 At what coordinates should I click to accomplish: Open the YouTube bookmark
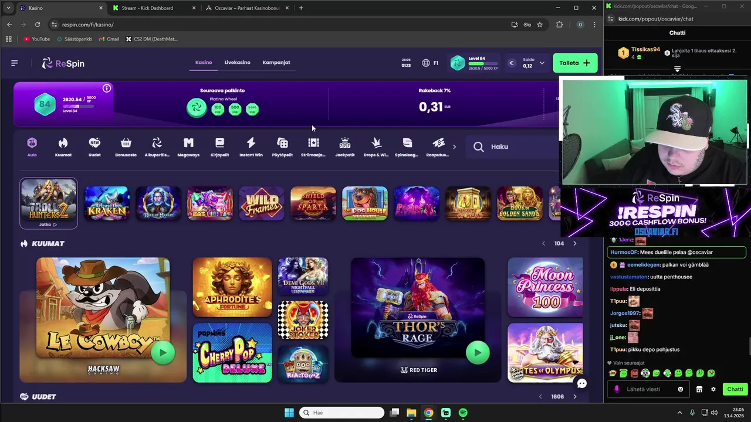pyautogui.click(x=36, y=39)
